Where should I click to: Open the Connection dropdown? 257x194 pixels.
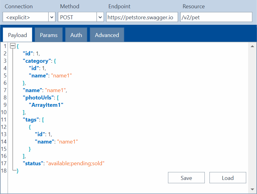(52, 17)
